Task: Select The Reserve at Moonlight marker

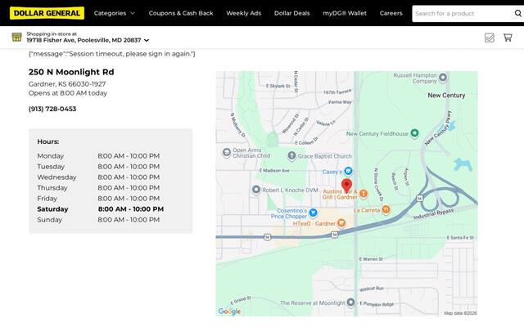Action: pyautogui.click(x=350, y=302)
